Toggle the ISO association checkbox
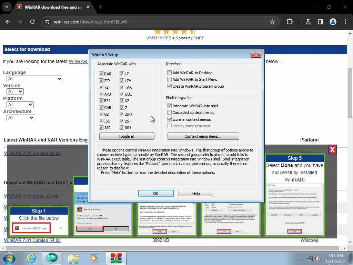The image size is (353, 265). (x=101, y=121)
